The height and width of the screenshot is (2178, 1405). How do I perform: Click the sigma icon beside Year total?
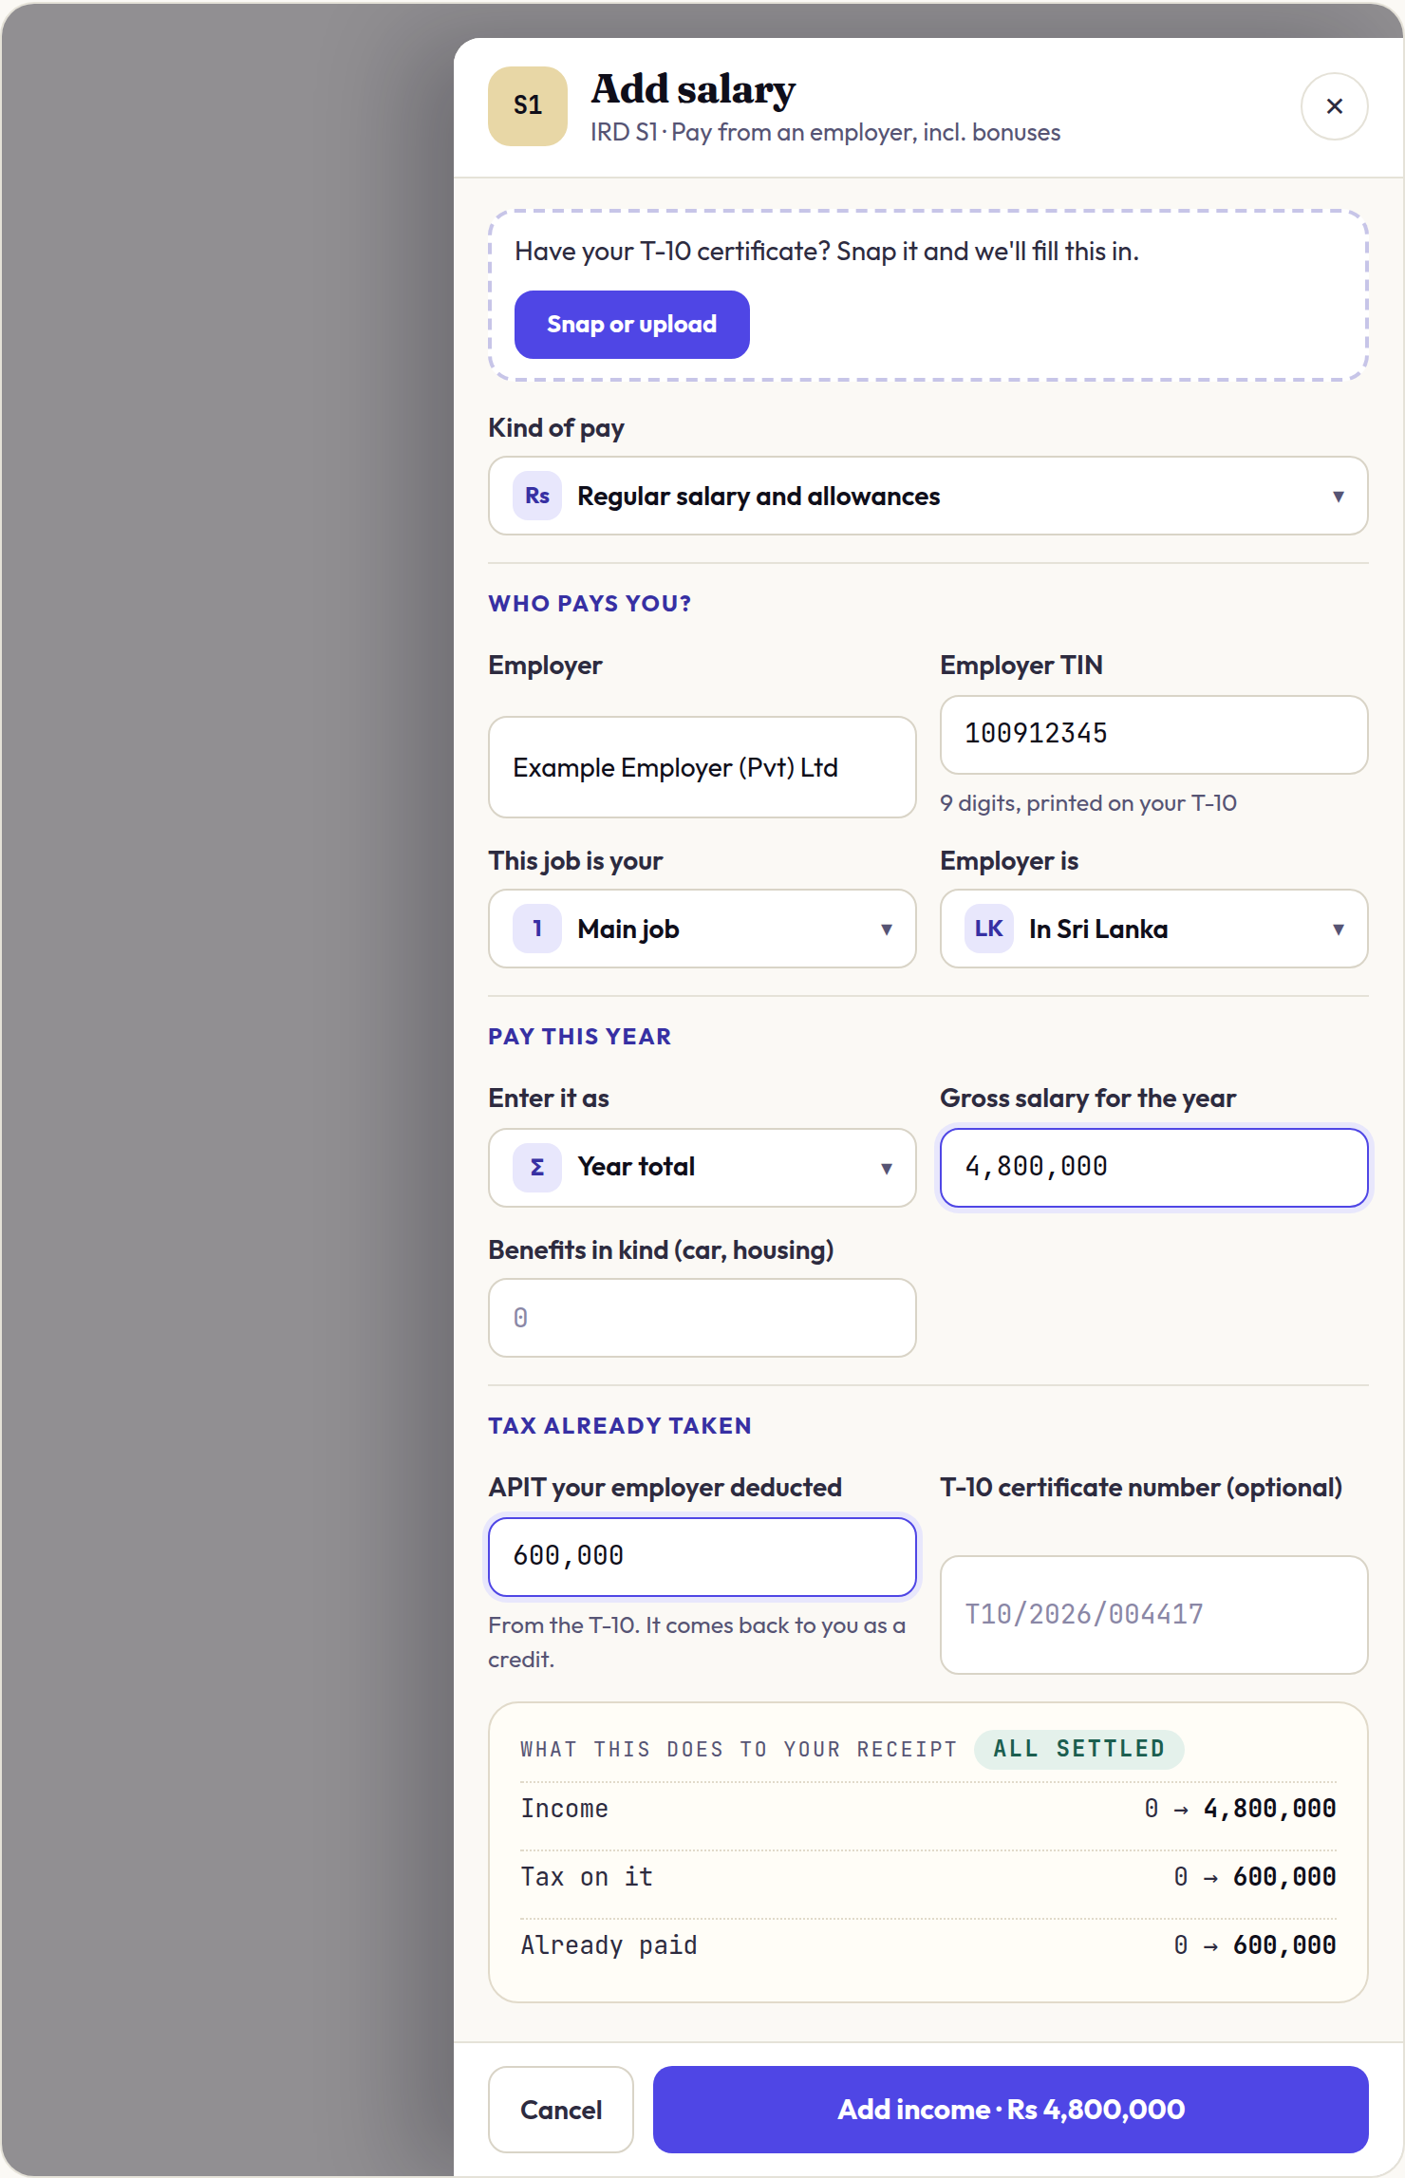click(x=537, y=1168)
